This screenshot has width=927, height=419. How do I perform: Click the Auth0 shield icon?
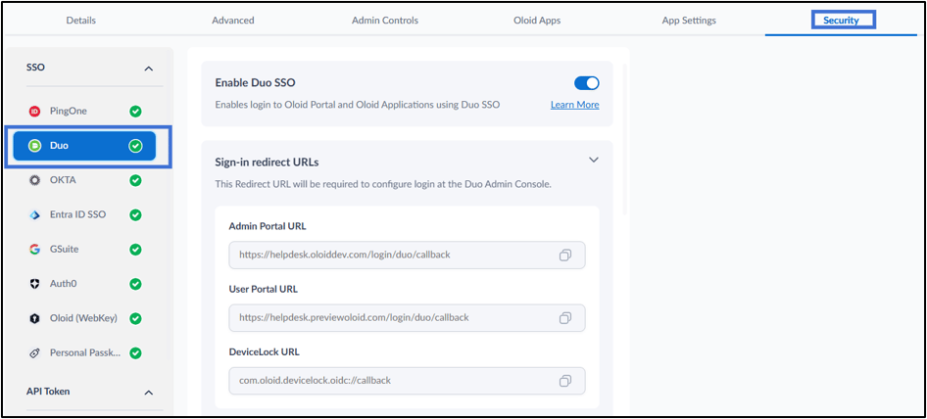[x=34, y=284]
